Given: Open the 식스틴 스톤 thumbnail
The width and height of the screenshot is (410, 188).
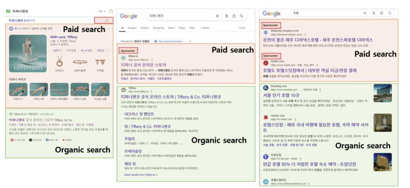Looking at the screenshot, I should point(100,90).
